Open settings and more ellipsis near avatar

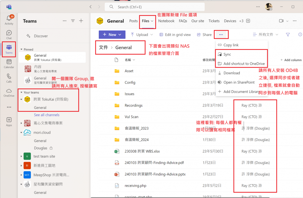(258, 7)
